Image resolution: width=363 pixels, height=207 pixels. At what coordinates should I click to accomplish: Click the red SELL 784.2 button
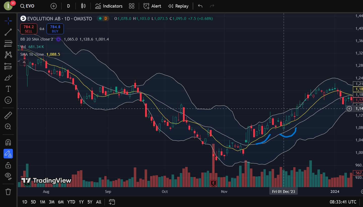coord(28,29)
